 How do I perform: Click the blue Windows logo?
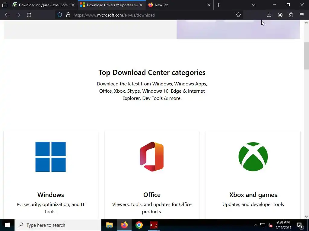(50, 157)
